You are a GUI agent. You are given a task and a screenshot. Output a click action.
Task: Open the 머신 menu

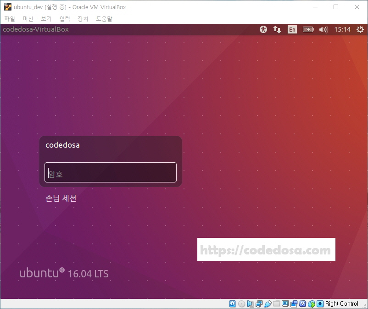(x=28, y=19)
